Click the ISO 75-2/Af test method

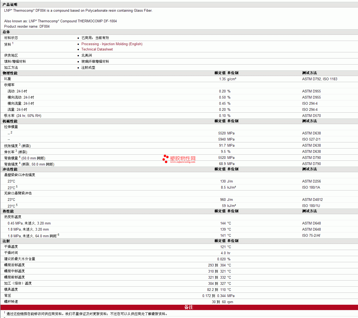[x=311, y=236]
